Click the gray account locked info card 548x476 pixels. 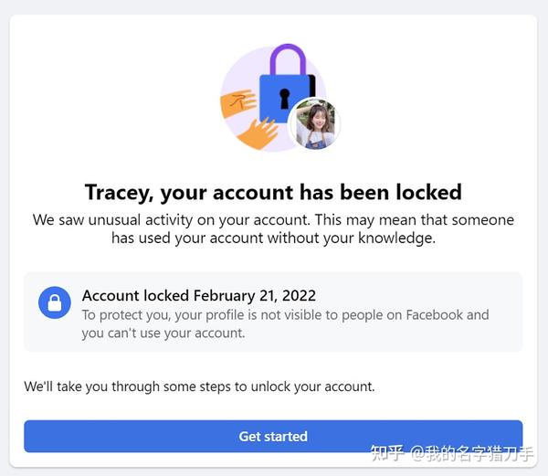tap(273, 312)
